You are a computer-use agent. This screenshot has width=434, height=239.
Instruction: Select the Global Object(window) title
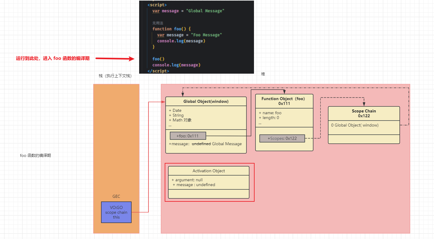[x=206, y=101]
